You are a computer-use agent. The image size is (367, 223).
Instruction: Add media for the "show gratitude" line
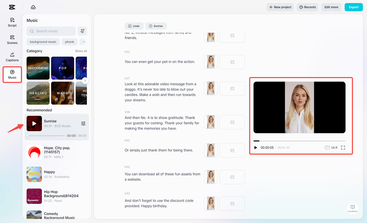tap(232, 122)
